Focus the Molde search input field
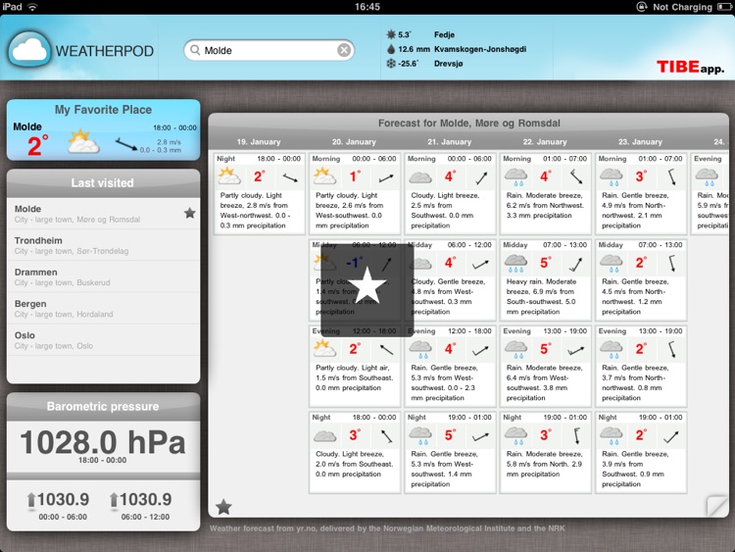Screen dimensions: 735x552 269,50
